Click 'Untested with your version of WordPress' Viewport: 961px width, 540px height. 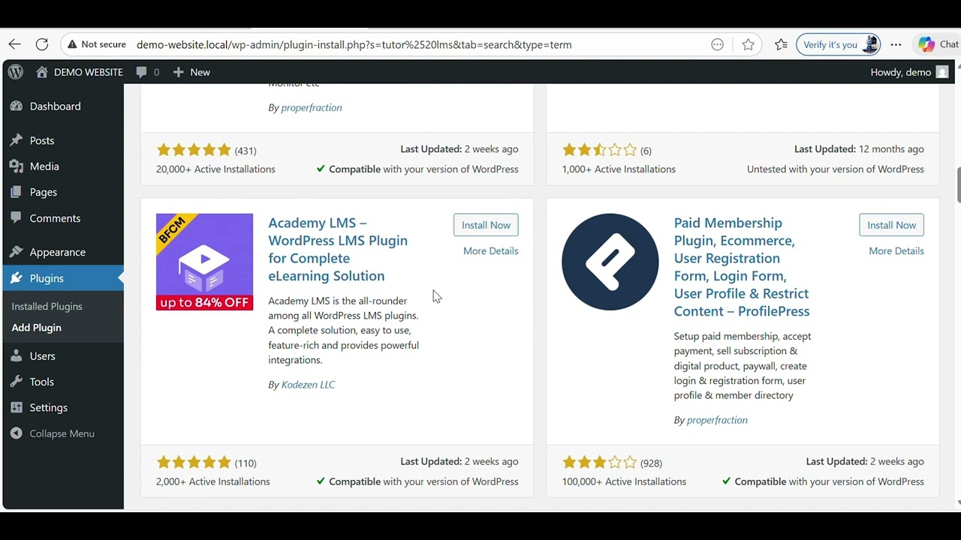coord(836,169)
